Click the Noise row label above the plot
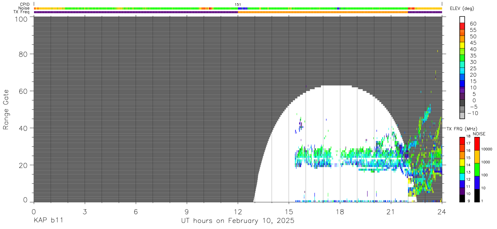497x229 pixels. point(24,8)
